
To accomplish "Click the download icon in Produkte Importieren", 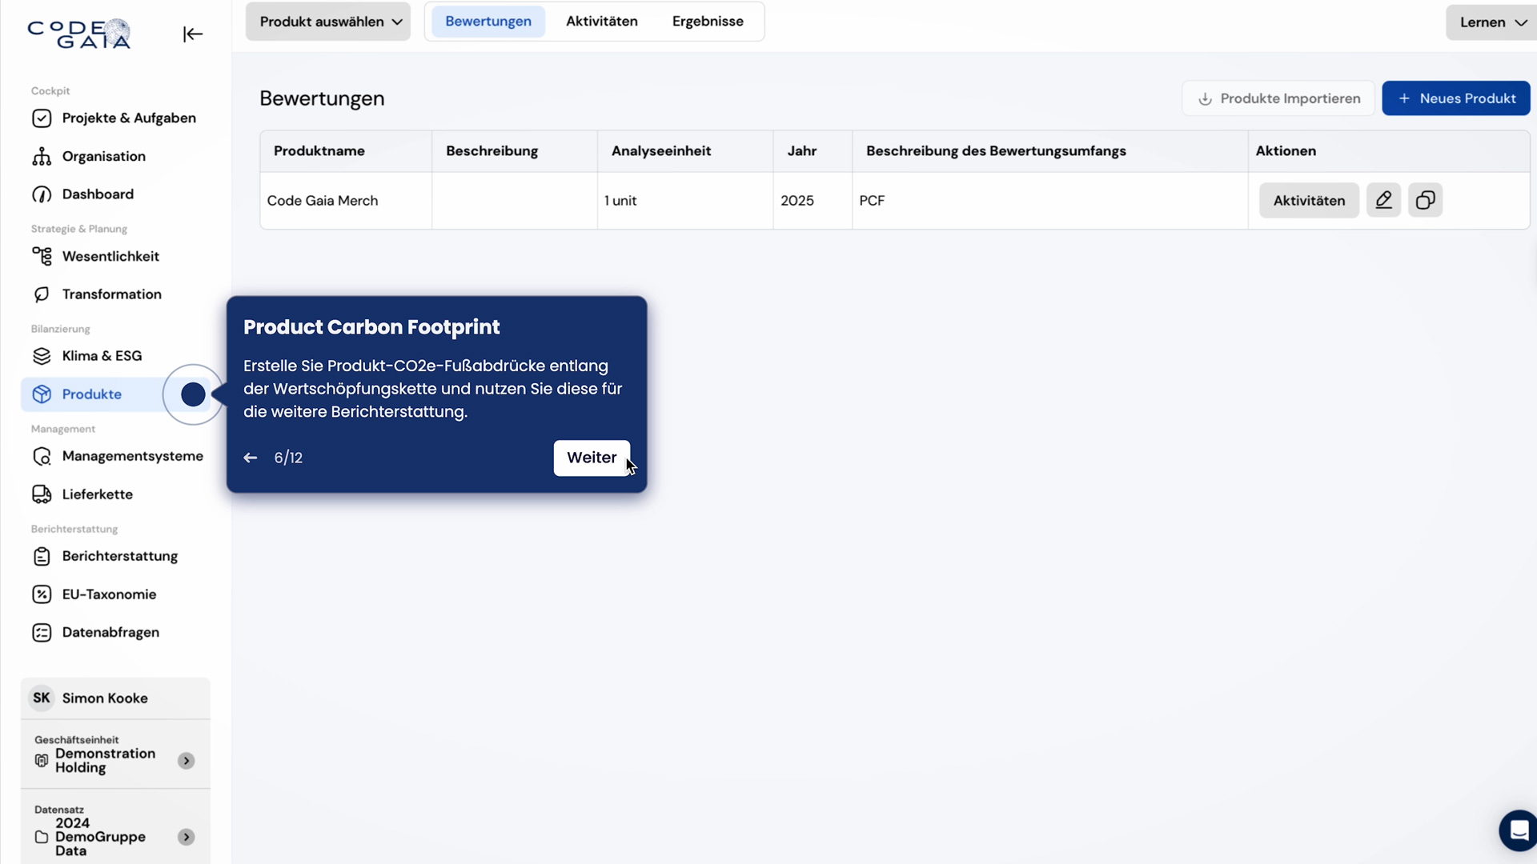I will click(x=1205, y=99).
